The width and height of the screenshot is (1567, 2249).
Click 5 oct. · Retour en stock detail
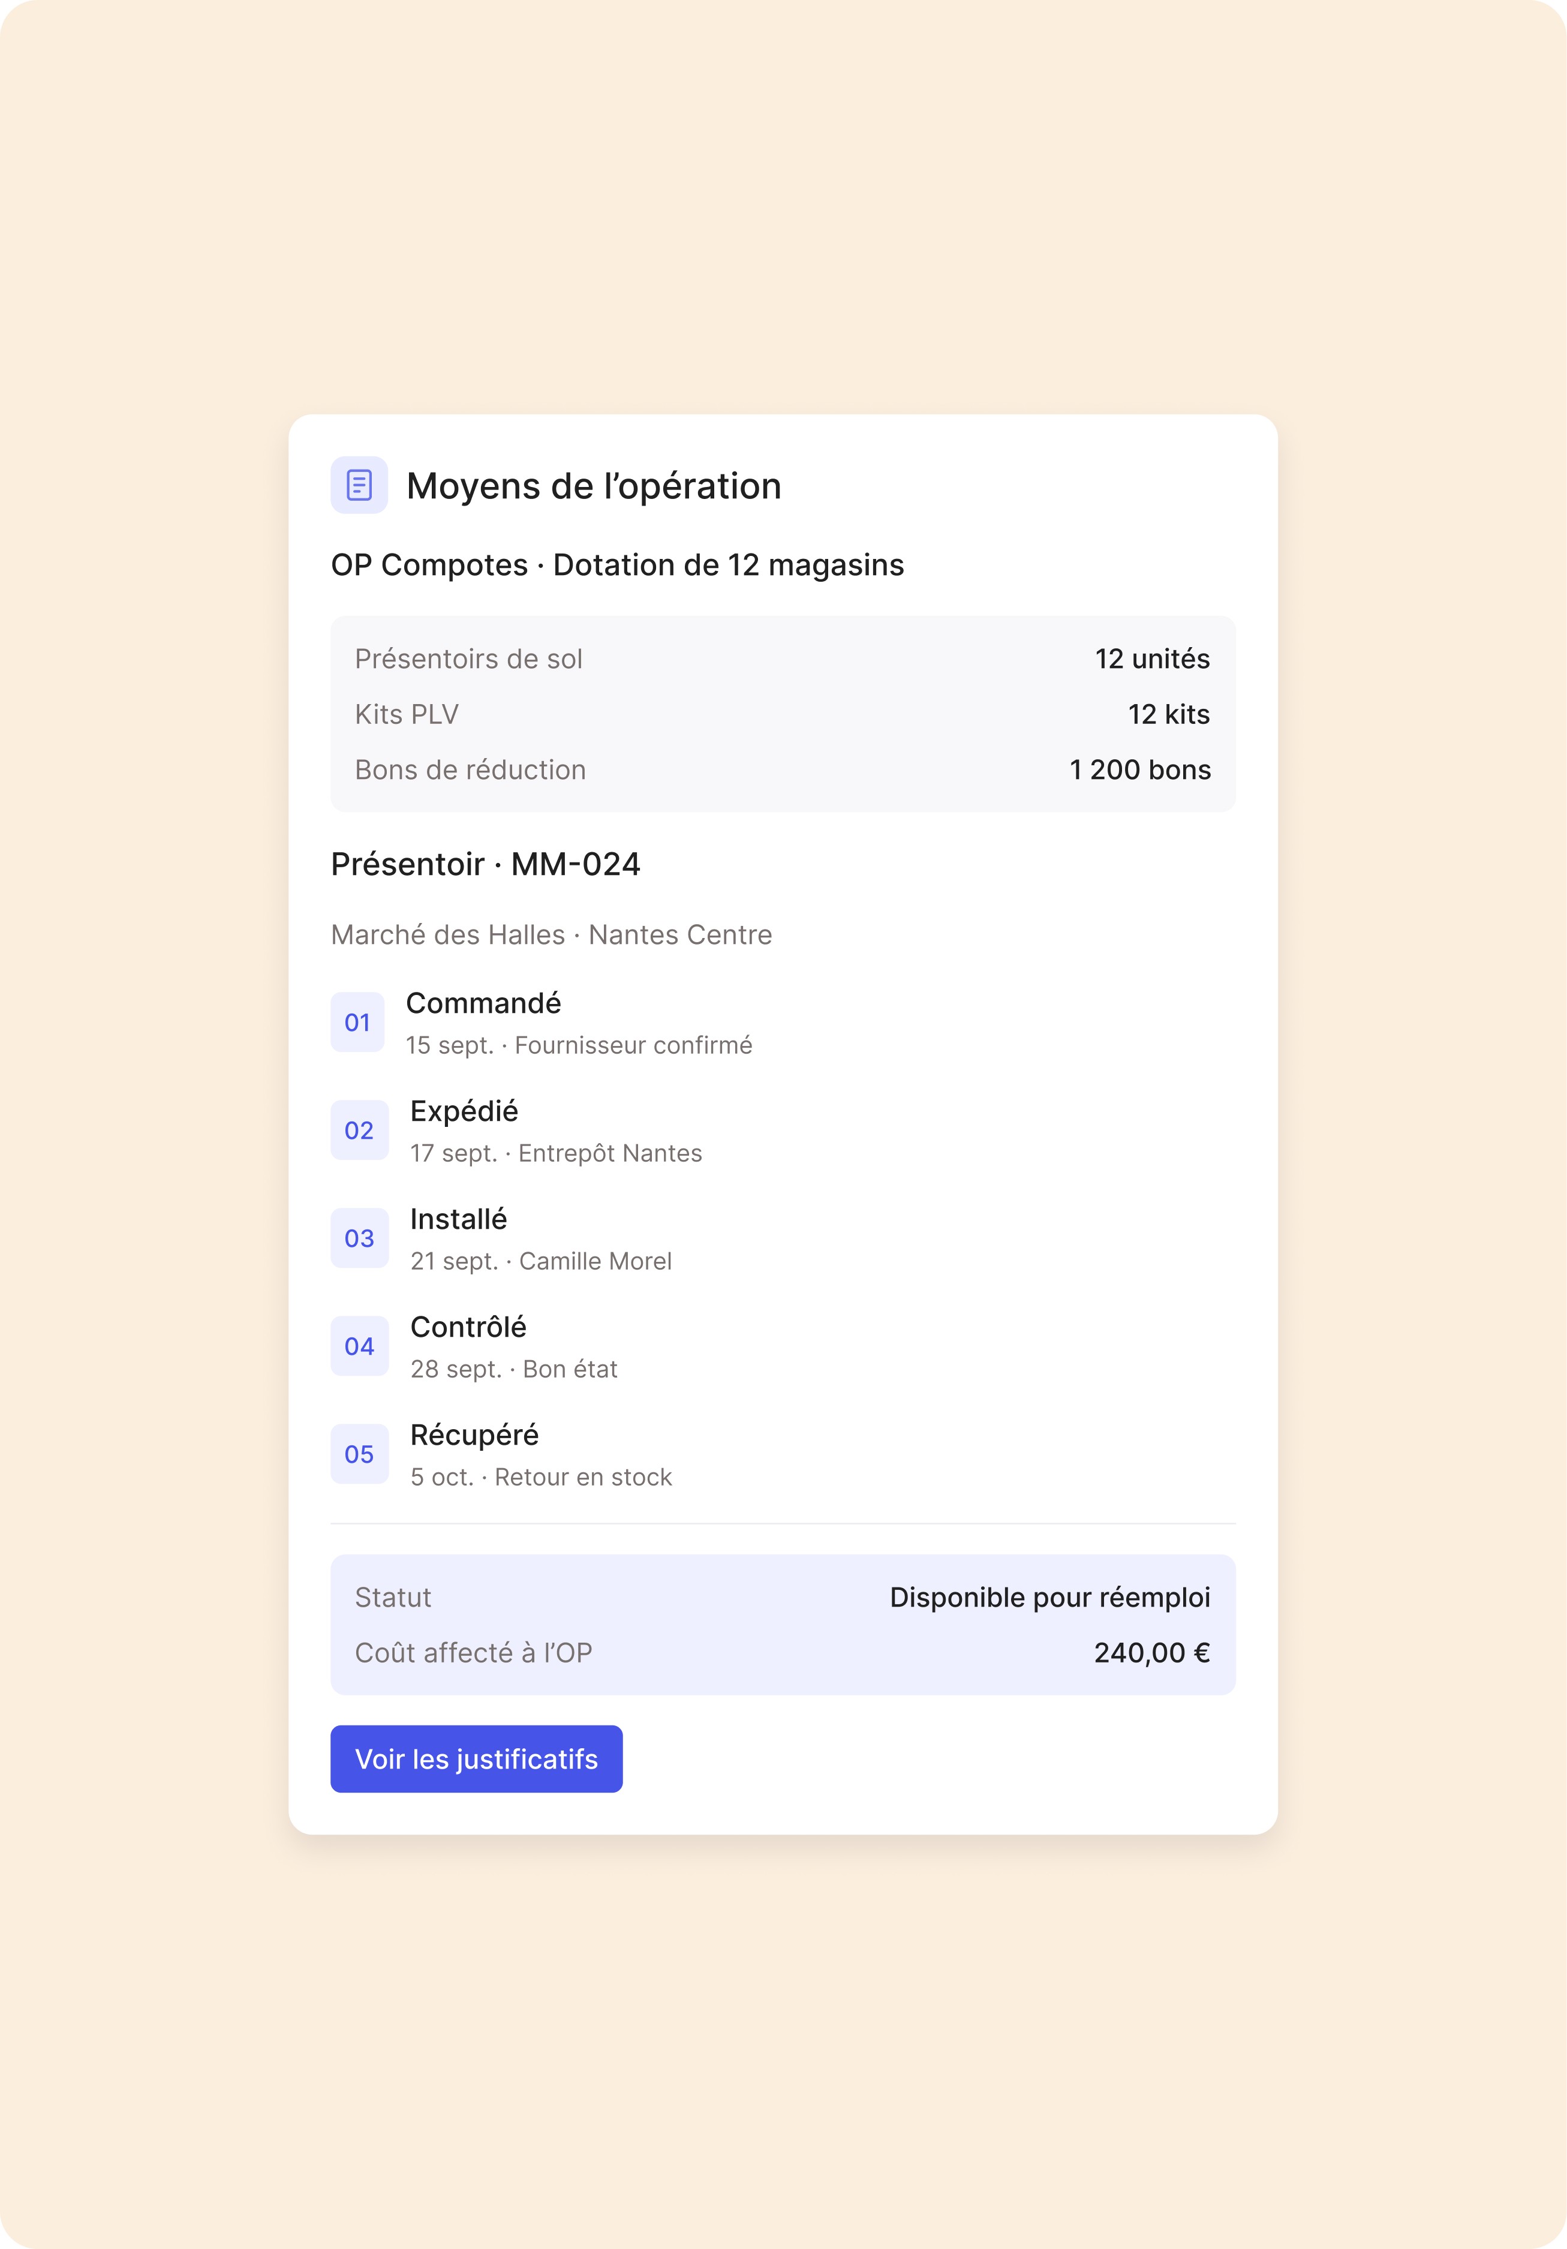tap(540, 1476)
